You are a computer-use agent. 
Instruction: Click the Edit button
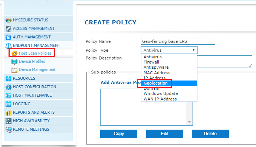tap(165, 134)
